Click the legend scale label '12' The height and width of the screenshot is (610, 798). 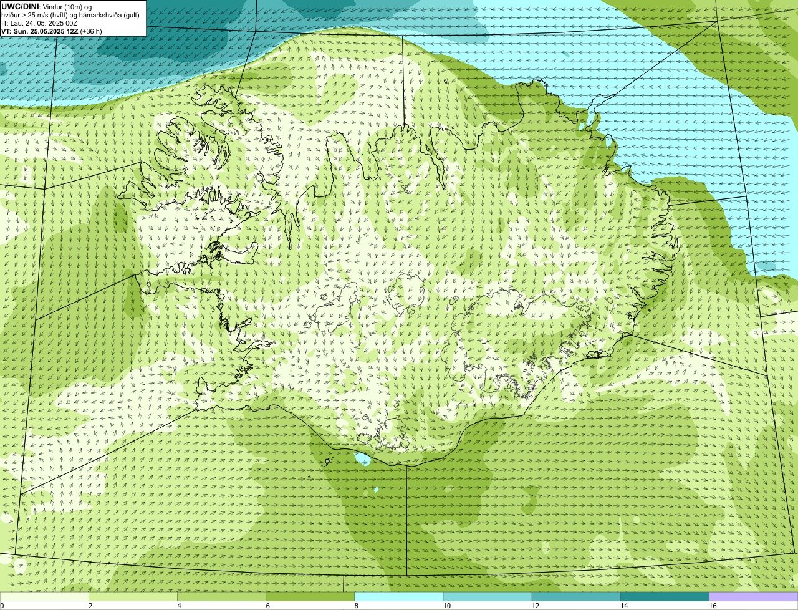tap(535, 606)
